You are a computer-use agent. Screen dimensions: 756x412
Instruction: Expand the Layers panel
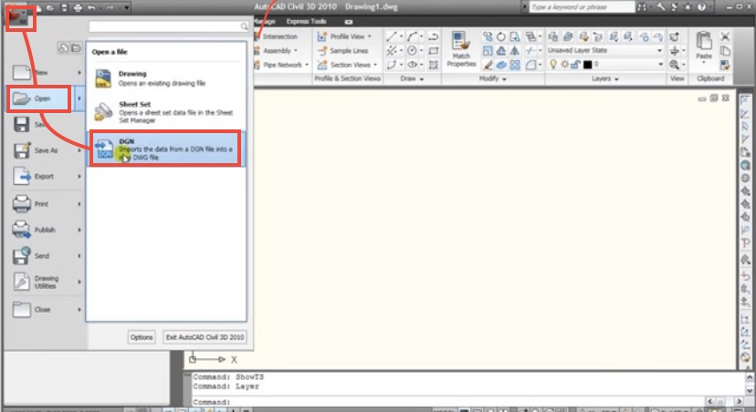605,79
